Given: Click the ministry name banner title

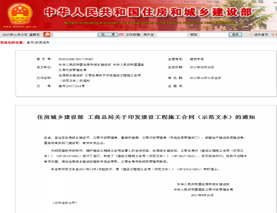Looking at the screenshot, I should pos(148,12).
